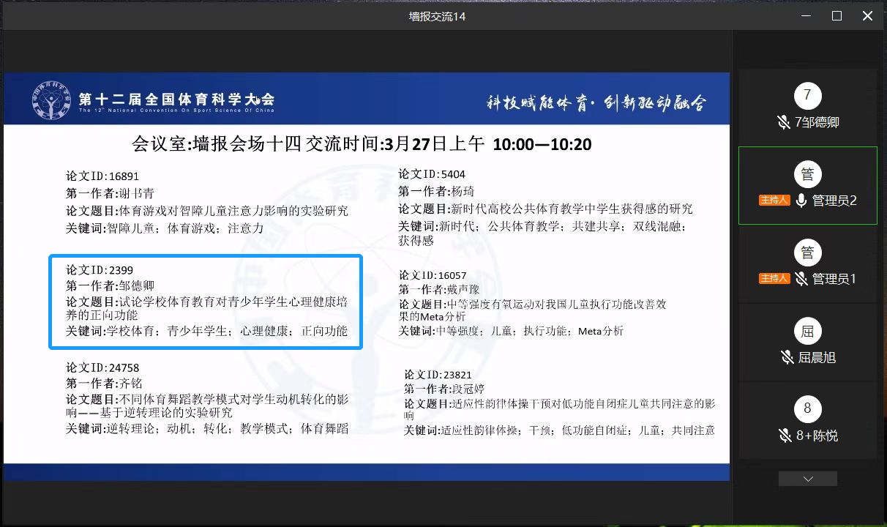Click the active microphone icon beside 管理员2
The image size is (887, 527).
(801, 201)
